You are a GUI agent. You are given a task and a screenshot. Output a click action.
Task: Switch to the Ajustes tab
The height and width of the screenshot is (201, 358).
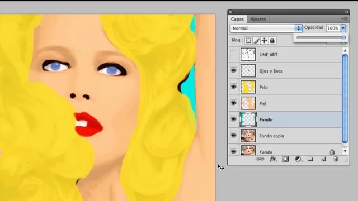point(258,19)
